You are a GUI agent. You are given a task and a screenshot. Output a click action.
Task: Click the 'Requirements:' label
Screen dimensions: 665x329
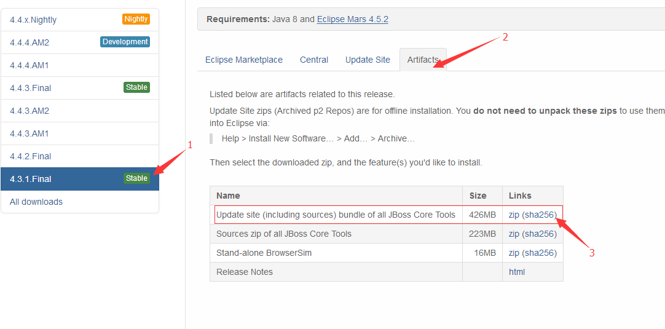(238, 19)
